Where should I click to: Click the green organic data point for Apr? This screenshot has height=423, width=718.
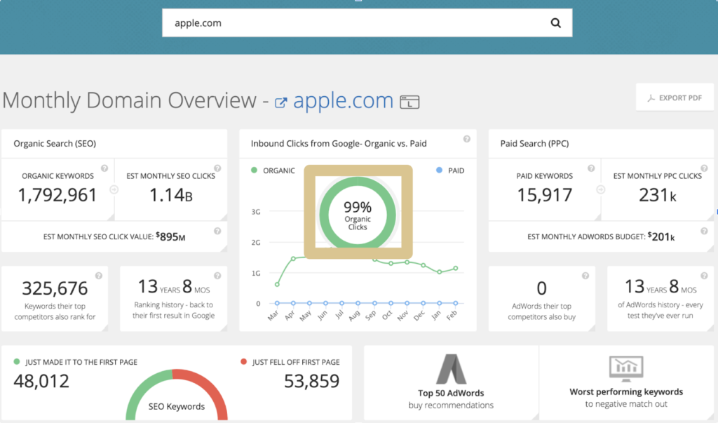tap(294, 259)
